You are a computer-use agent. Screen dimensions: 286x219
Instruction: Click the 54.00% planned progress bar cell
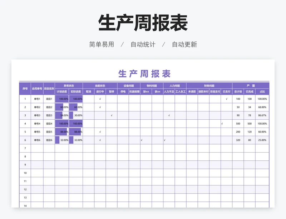coord(62,115)
